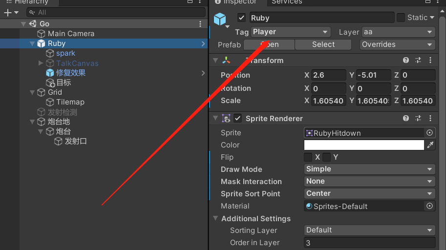Viewport: 446px width, 250px height.
Task: Click the Ruby GameObject icon in Inspector
Action: pyautogui.click(x=220, y=19)
